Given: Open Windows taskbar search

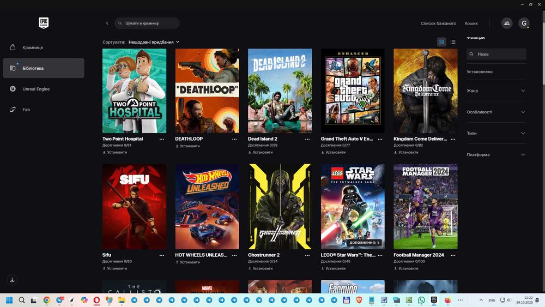Looking at the screenshot, I should [x=22, y=300].
